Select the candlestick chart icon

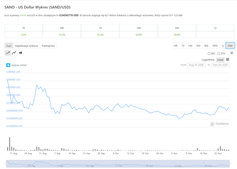(x=20, y=53)
